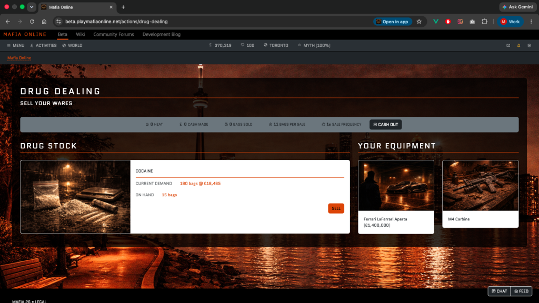The height and width of the screenshot is (303, 539).
Task: Open the Chrome three-dot menu
Action: pos(531,21)
